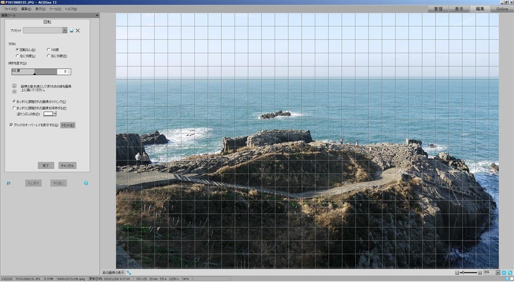Choose まっすぐに調整された画像のトリミング option
This screenshot has width=514, height=282.
point(39,102)
